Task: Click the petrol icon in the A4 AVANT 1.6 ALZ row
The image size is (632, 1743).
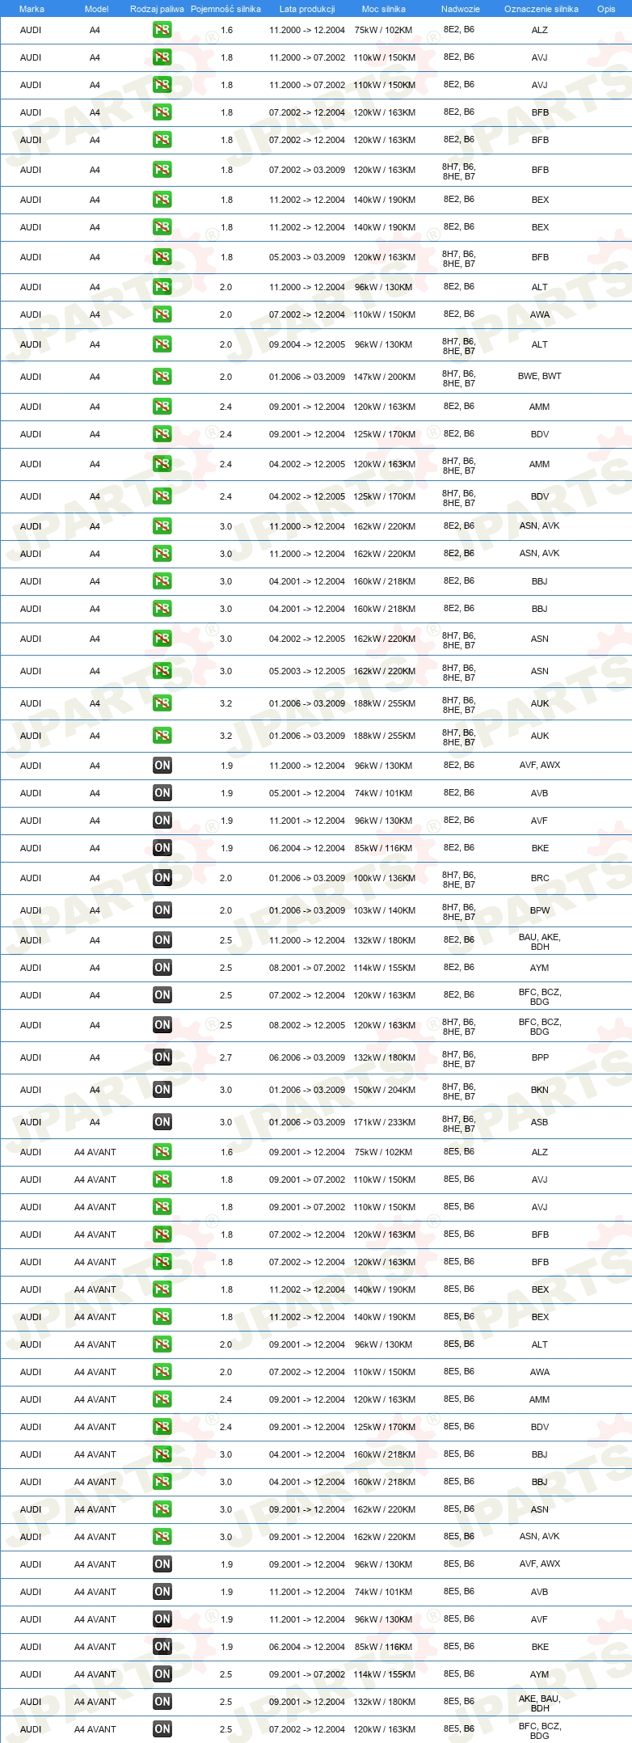Action: (x=162, y=1152)
